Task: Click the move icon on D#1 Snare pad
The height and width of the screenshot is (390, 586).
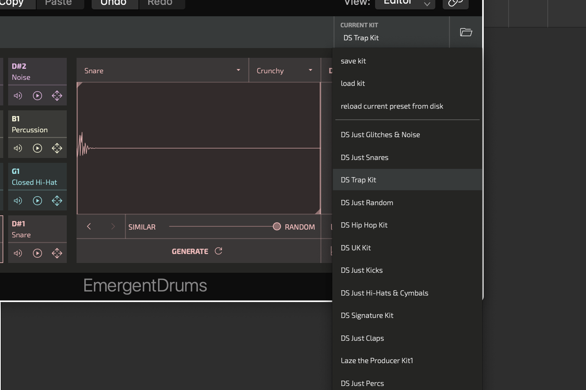Action: coord(57,253)
